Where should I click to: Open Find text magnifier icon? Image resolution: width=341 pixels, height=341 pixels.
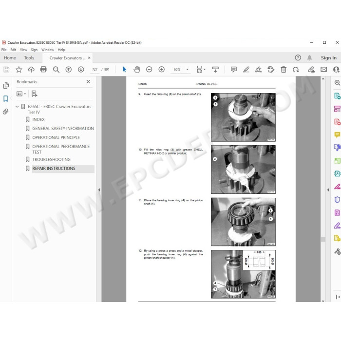coord(56,70)
